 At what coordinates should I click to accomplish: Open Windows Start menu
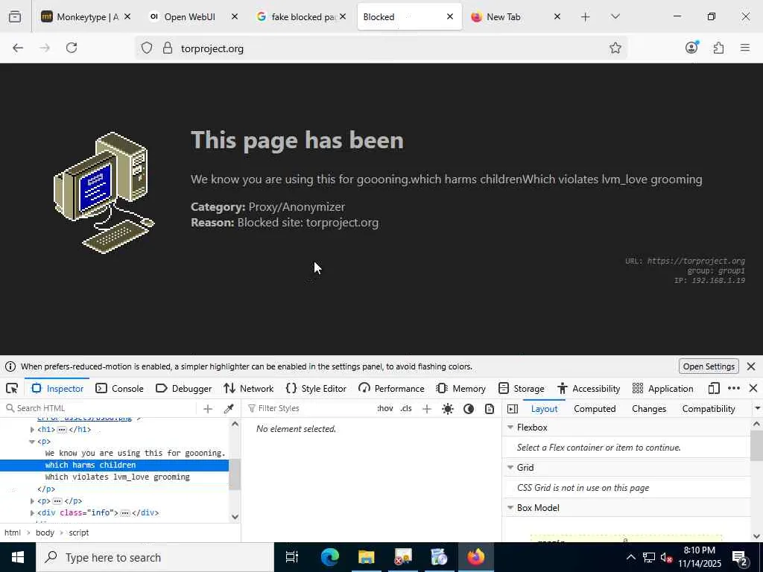click(x=18, y=557)
